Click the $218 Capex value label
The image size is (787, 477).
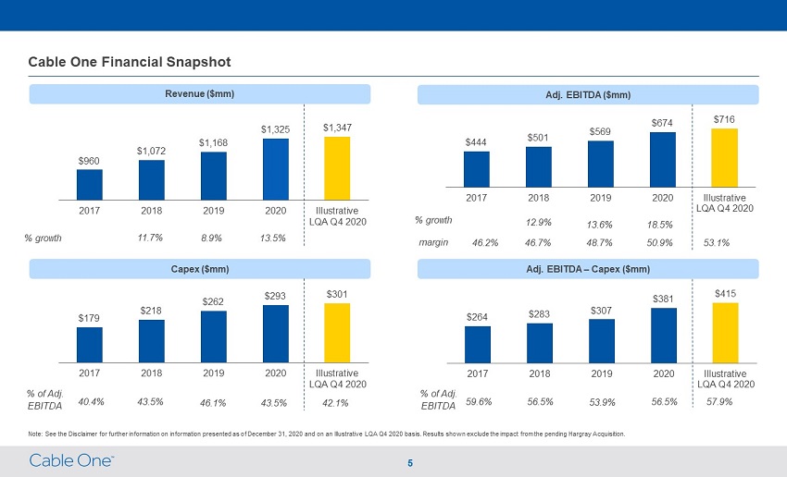pos(151,311)
